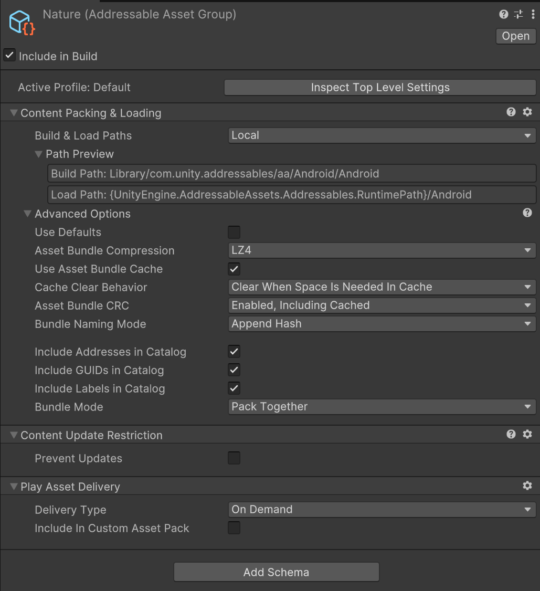Screen dimensions: 540x591
Task: Open the Asset Bundle Compression dropdown
Action: [x=382, y=250]
